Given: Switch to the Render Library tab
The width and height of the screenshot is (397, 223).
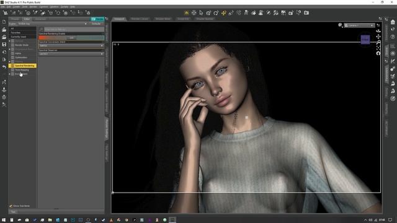Looking at the screenshot, I should coord(140,19).
